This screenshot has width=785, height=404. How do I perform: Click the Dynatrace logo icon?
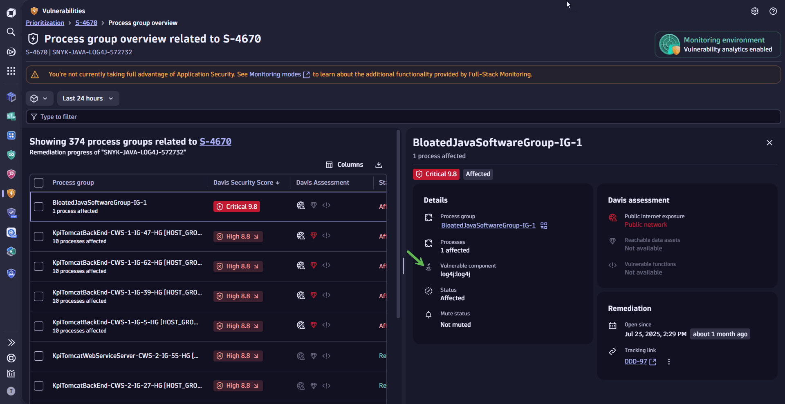click(11, 13)
